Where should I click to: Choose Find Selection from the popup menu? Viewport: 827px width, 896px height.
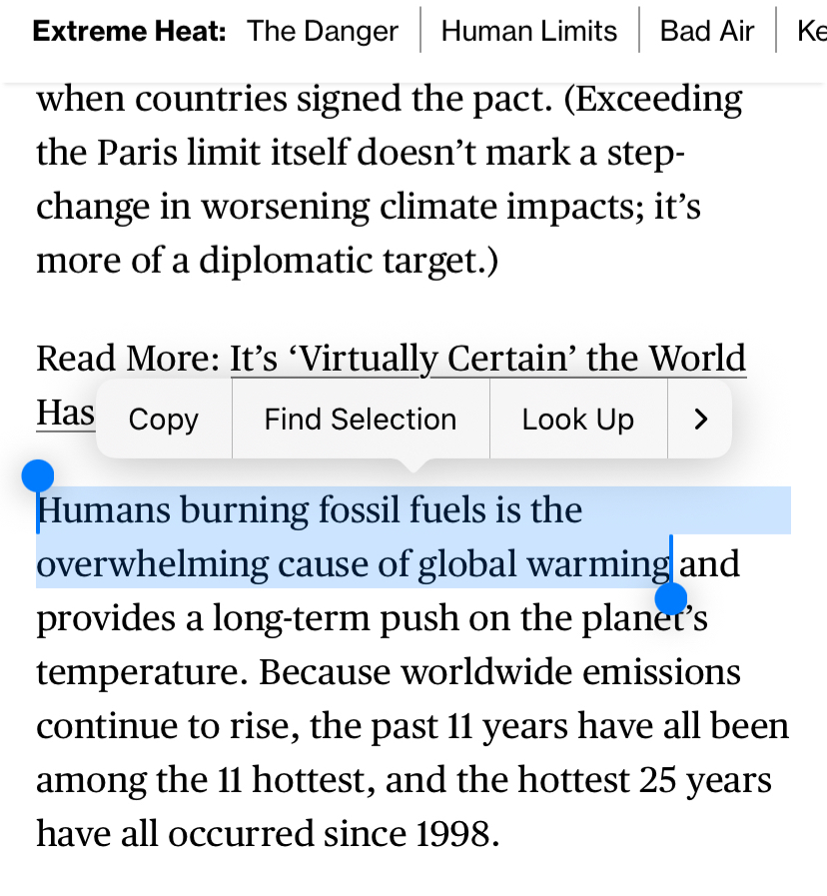click(x=360, y=420)
